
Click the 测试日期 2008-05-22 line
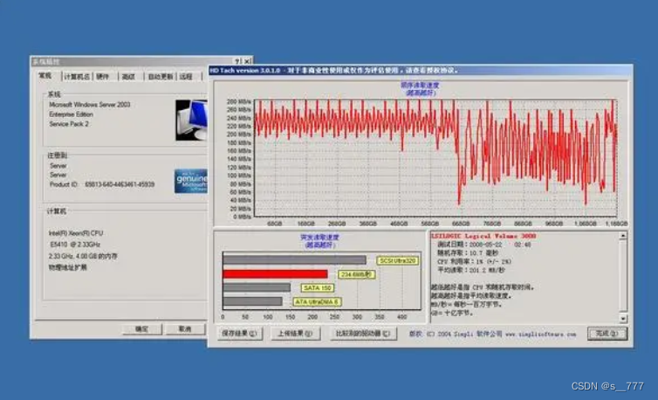coord(484,245)
